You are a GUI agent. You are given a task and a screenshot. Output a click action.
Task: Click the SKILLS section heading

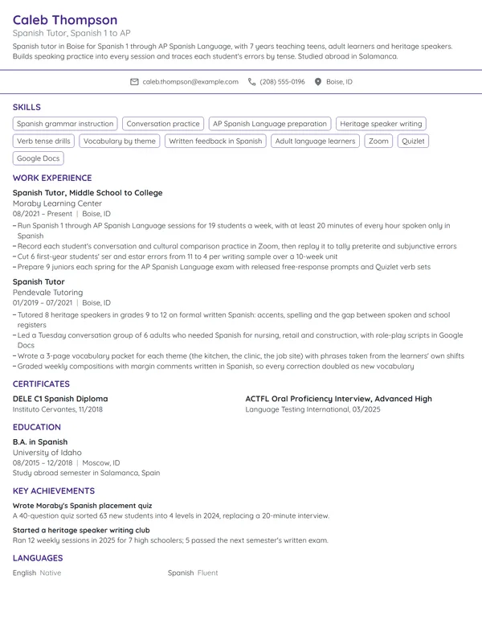click(27, 107)
